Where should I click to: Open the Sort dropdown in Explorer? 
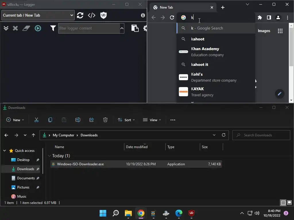(126, 120)
